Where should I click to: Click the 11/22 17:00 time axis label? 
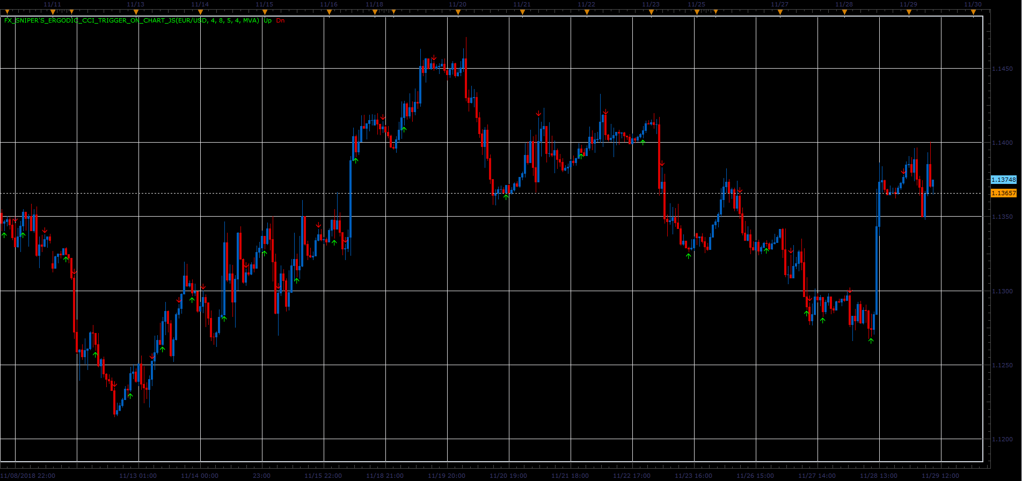pyautogui.click(x=632, y=476)
